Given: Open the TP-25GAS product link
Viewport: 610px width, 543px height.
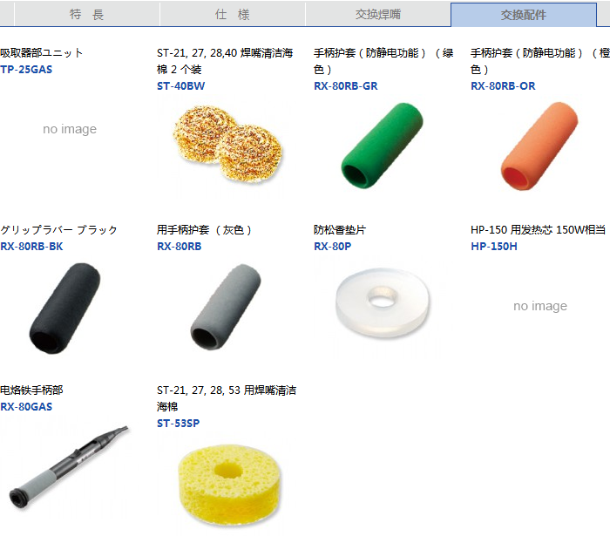Looking at the screenshot, I should point(26,70).
